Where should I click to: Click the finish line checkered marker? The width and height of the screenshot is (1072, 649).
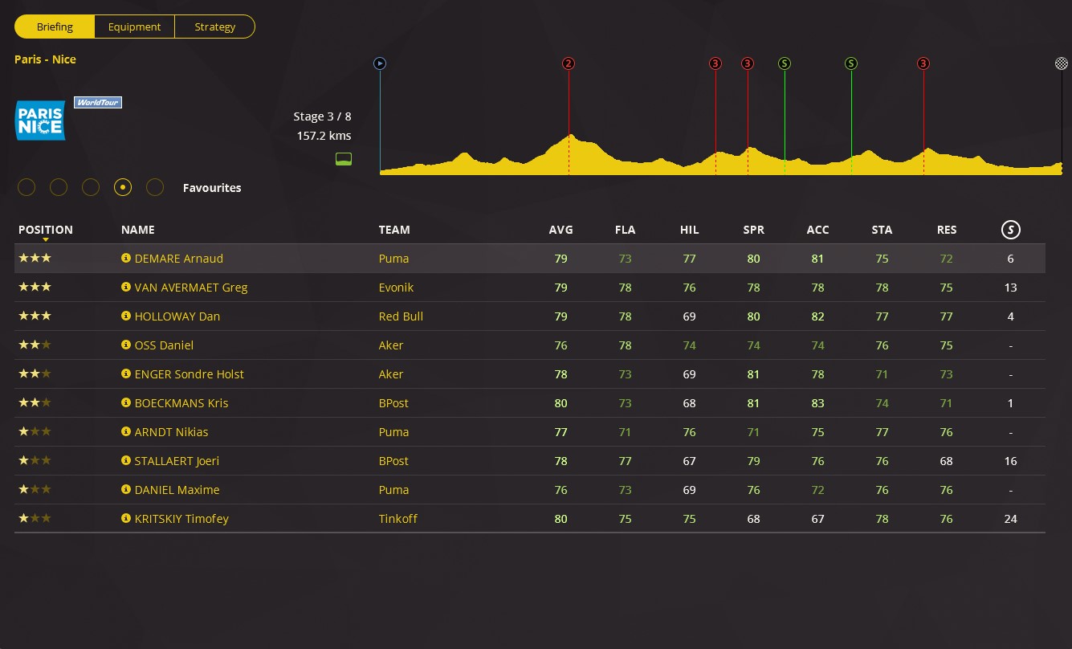click(1062, 63)
